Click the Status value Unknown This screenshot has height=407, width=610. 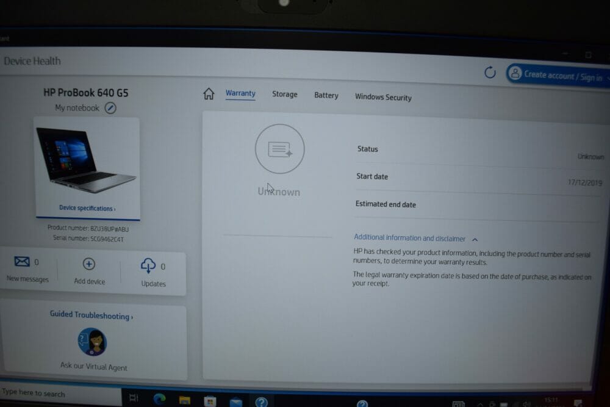pyautogui.click(x=590, y=157)
